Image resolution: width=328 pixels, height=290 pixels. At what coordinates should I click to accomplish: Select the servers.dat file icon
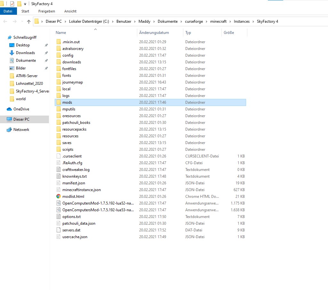59,230
